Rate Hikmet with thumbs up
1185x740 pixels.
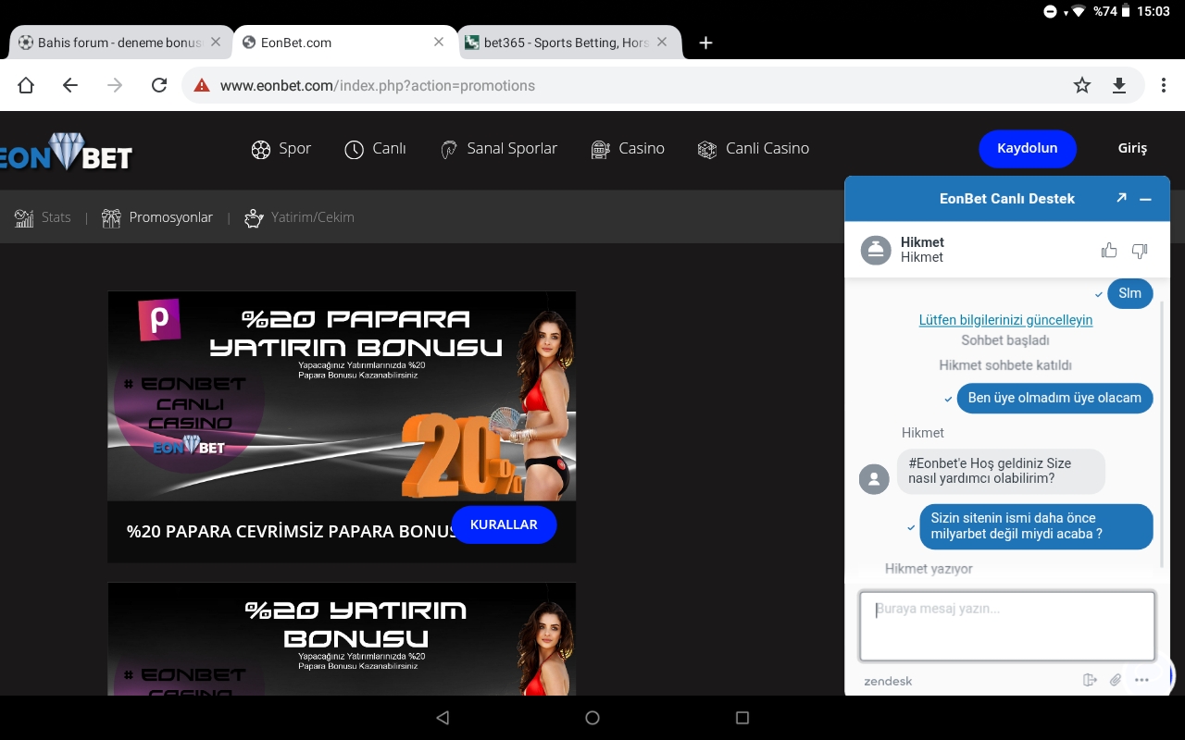(1109, 250)
